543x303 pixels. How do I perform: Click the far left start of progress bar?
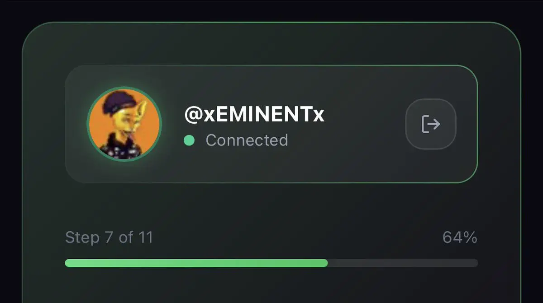click(67, 263)
